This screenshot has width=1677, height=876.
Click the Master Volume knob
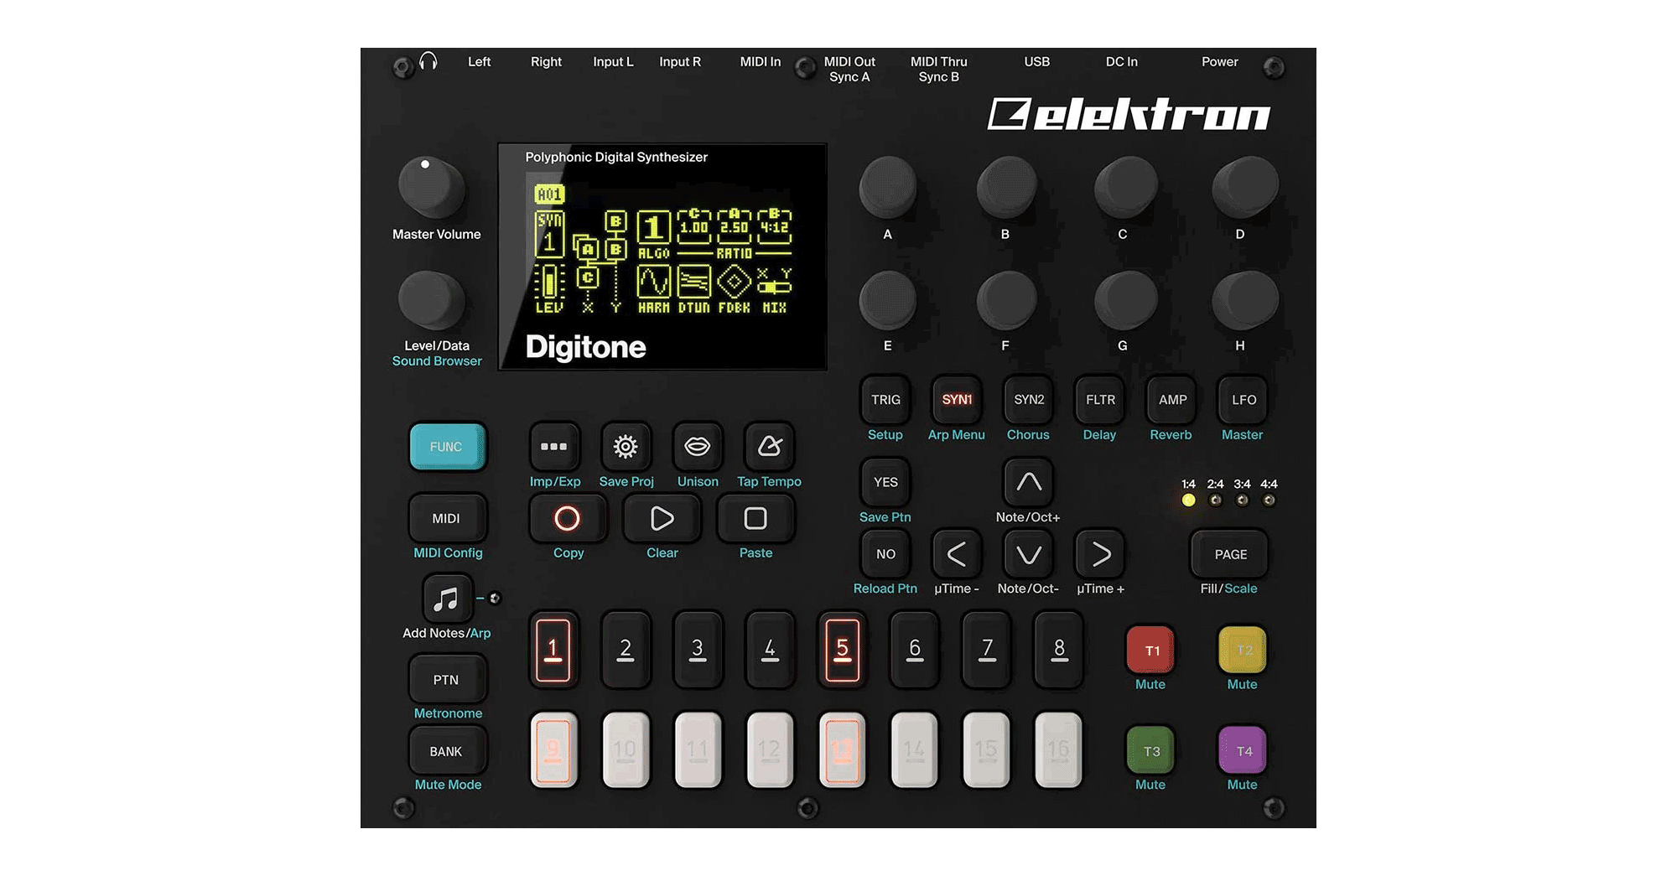click(x=431, y=187)
